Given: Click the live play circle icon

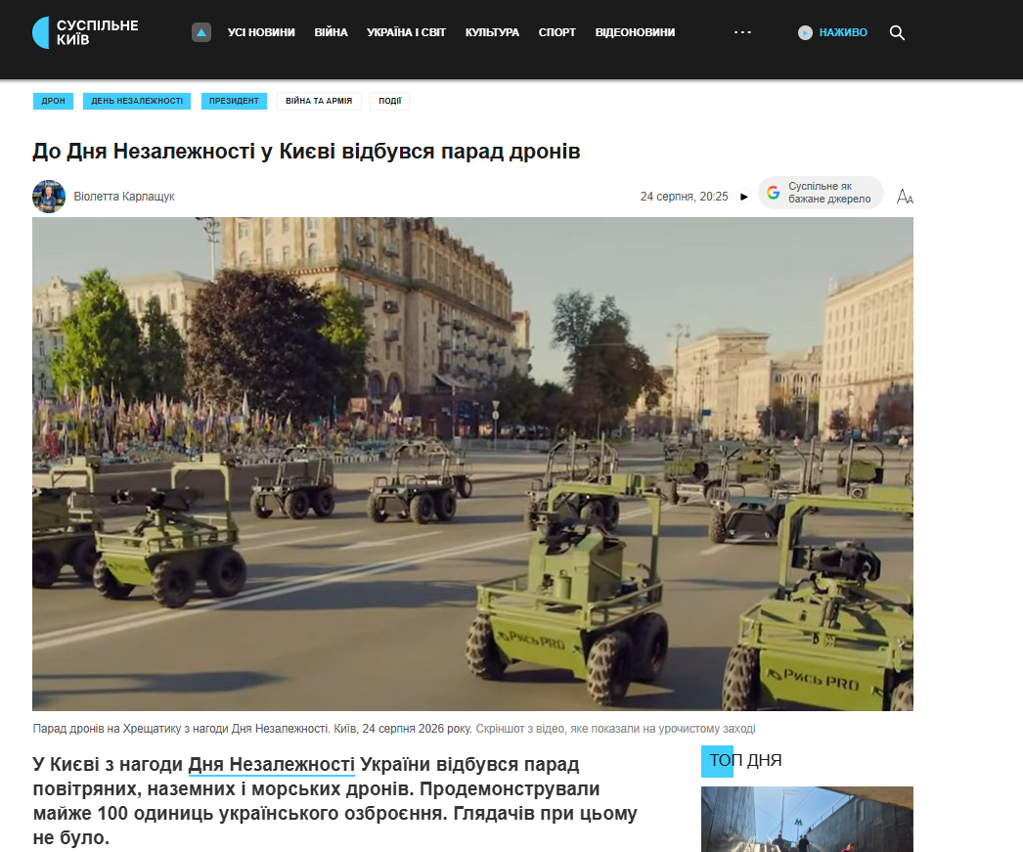Looking at the screenshot, I should click(x=805, y=32).
